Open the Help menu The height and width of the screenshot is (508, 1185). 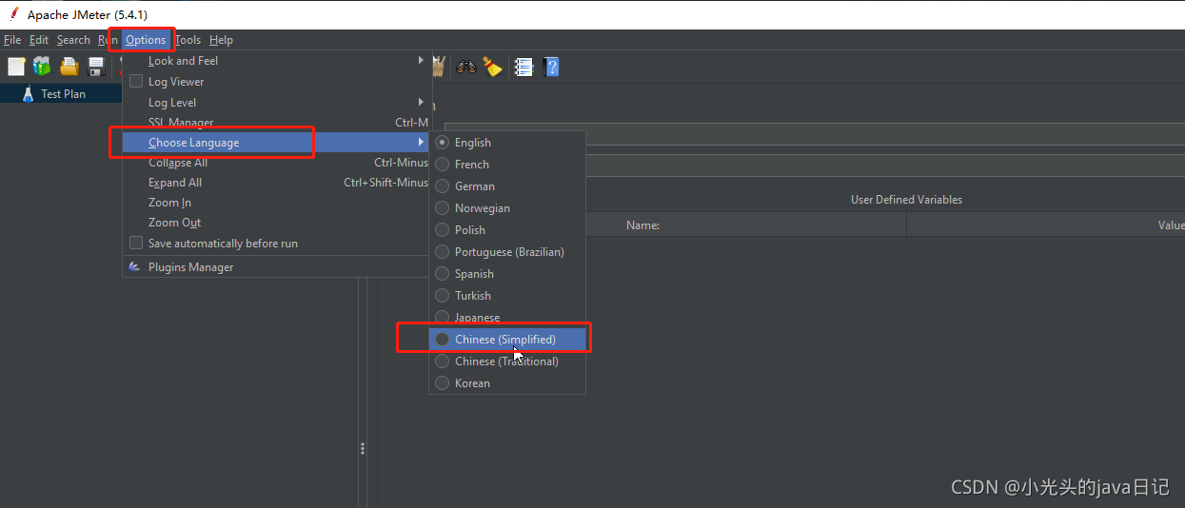pos(221,40)
